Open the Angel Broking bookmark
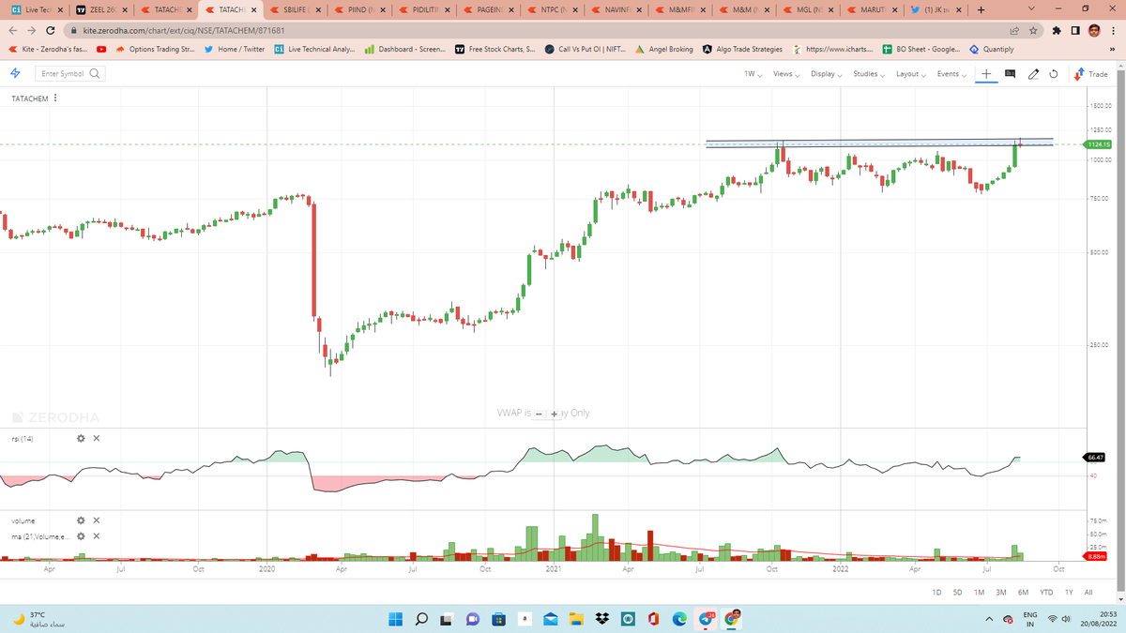This screenshot has height=633, width=1126. (664, 49)
